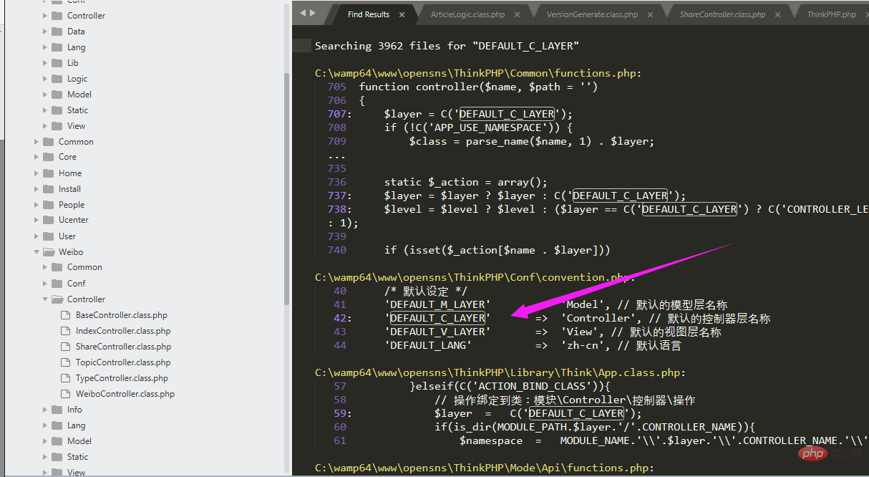Open WeiboController.class.php from the sidebar
The height and width of the screenshot is (477, 869).
click(125, 394)
